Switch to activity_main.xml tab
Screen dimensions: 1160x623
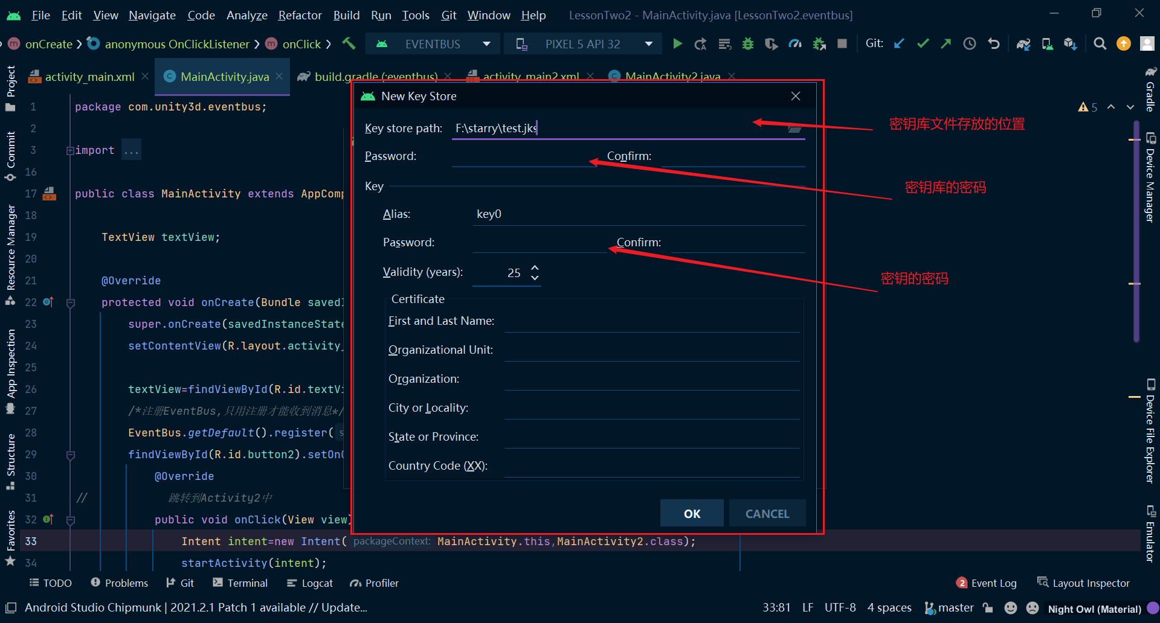[x=89, y=77]
